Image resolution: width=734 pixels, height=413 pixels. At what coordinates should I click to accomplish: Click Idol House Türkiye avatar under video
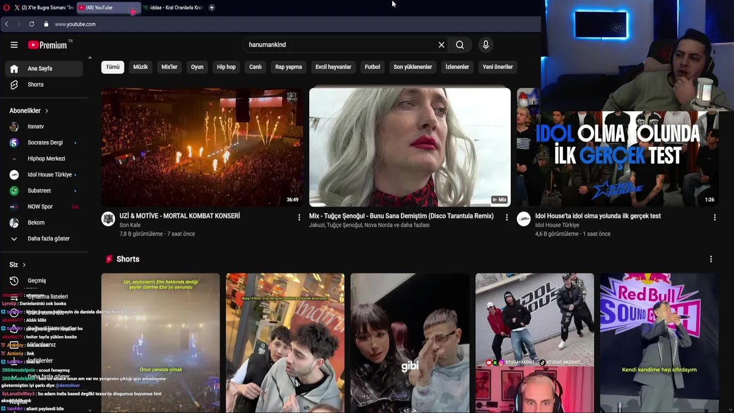pos(524,219)
